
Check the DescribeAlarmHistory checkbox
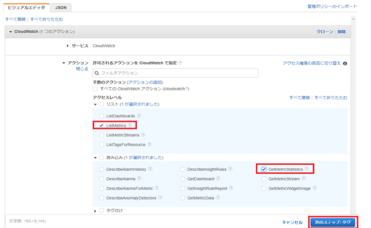(x=102, y=169)
